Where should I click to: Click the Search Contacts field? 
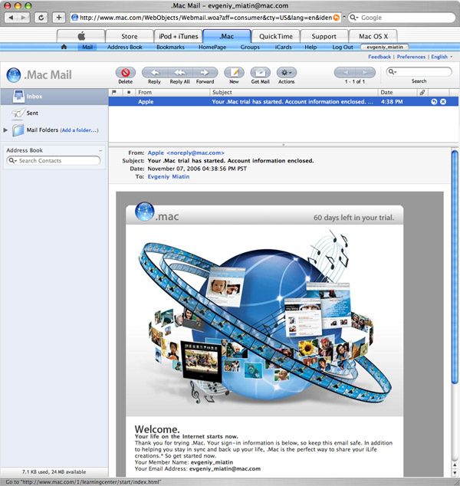(x=54, y=160)
